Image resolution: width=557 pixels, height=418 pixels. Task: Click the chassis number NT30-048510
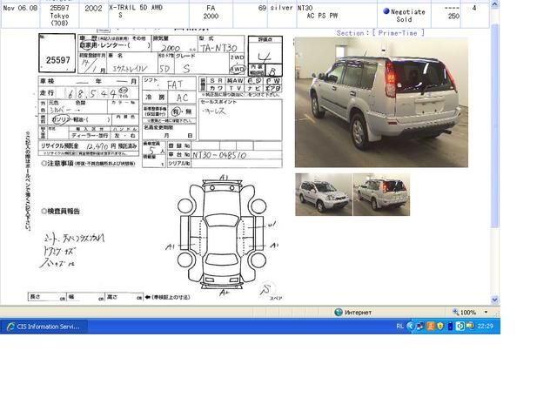219,155
